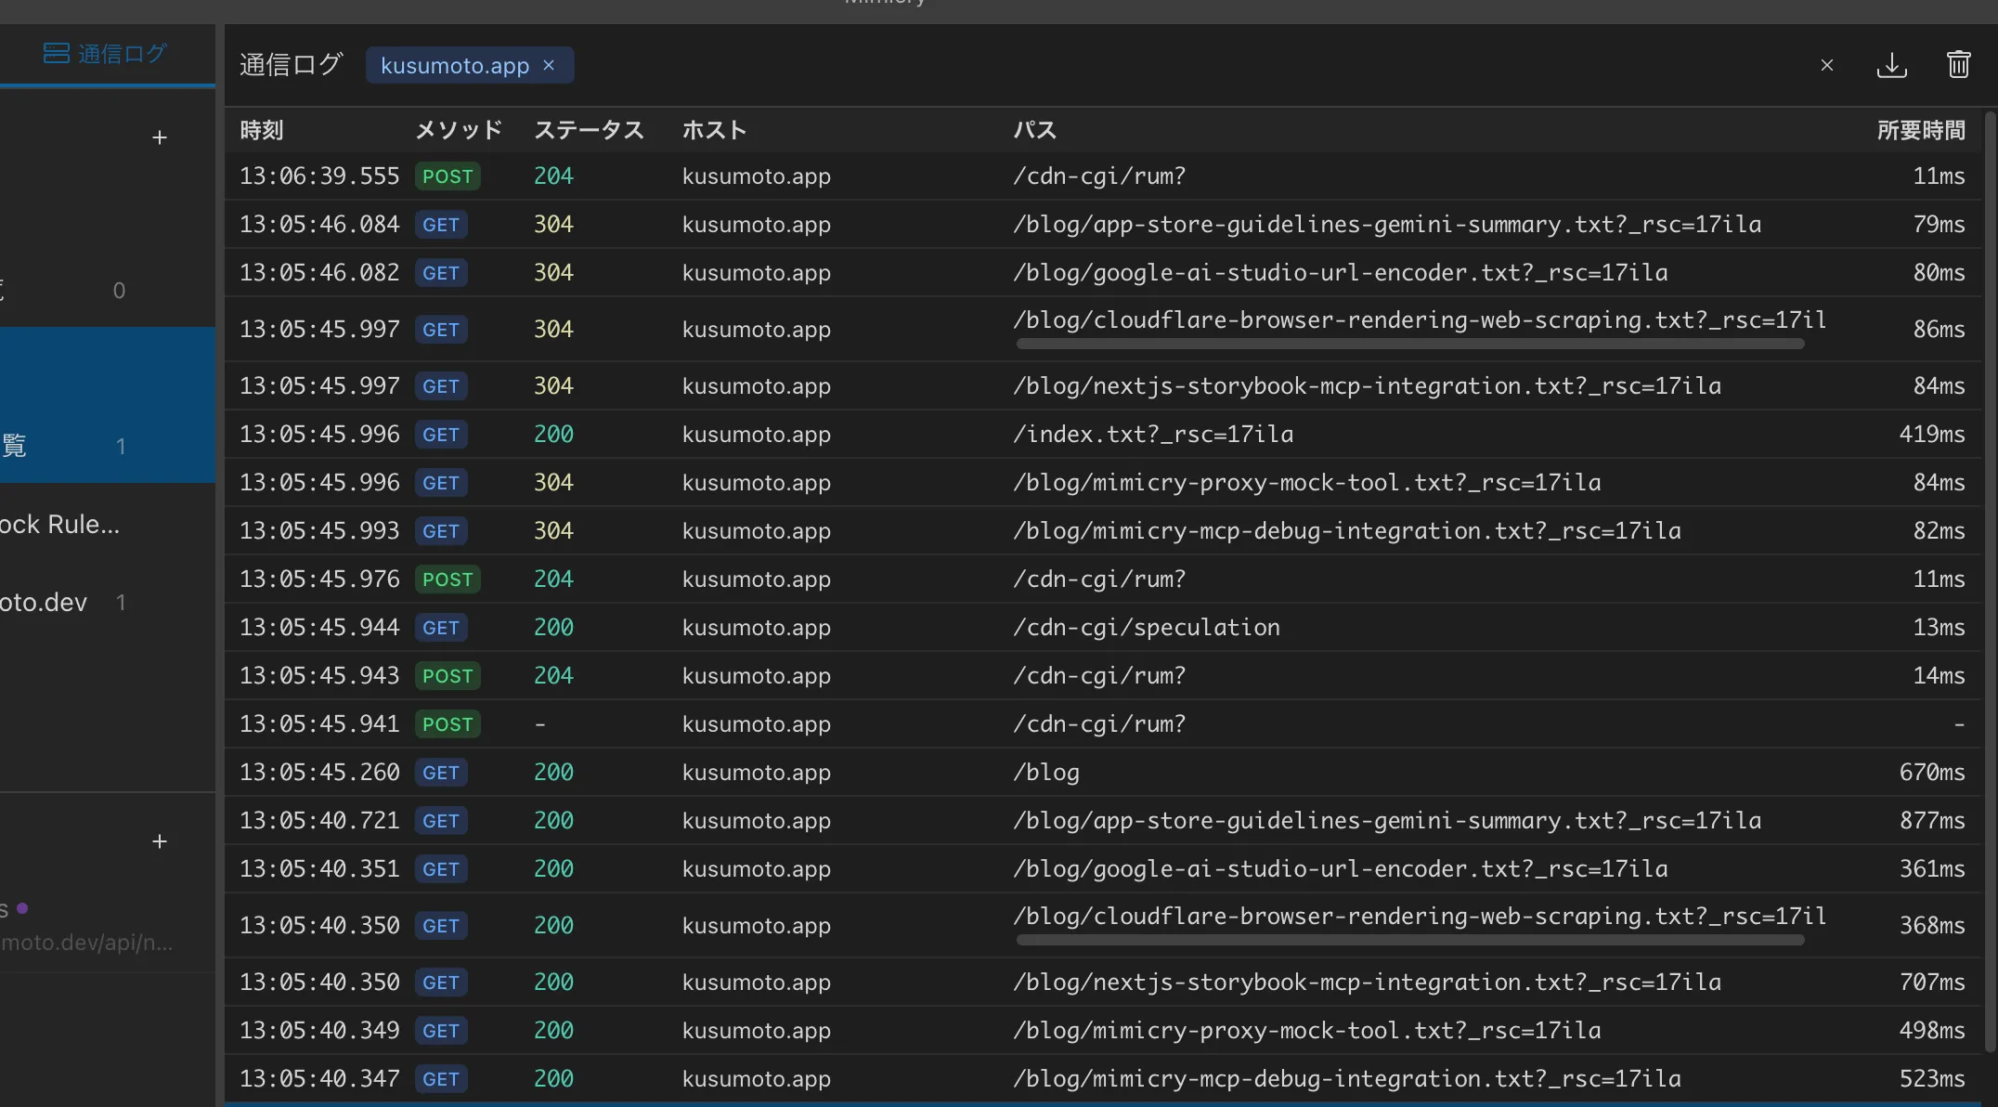The image size is (1998, 1107).
Task: Select the 13:05:40.347 mimicry-mcp-debug row
Action: click(1102, 1079)
